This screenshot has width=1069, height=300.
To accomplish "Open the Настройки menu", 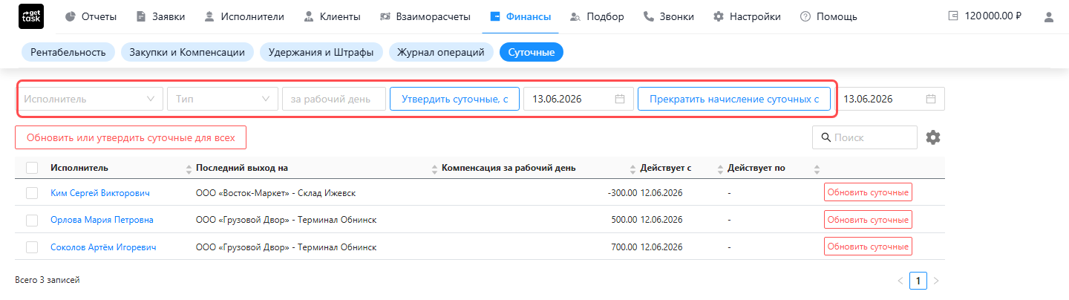I will pos(747,16).
